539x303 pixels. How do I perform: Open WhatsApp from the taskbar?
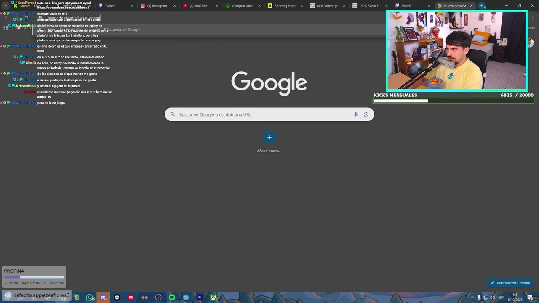(90, 298)
